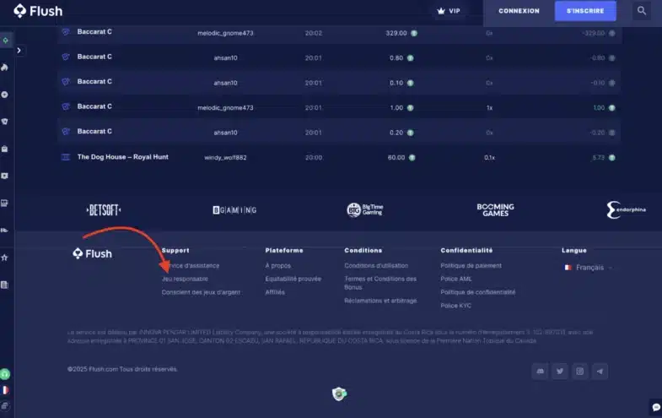Open the Twitter social icon

click(560, 372)
